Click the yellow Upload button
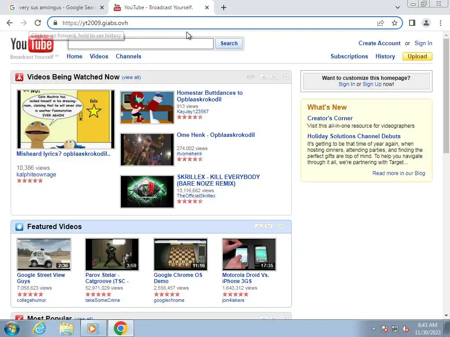450x337 pixels. point(417,57)
